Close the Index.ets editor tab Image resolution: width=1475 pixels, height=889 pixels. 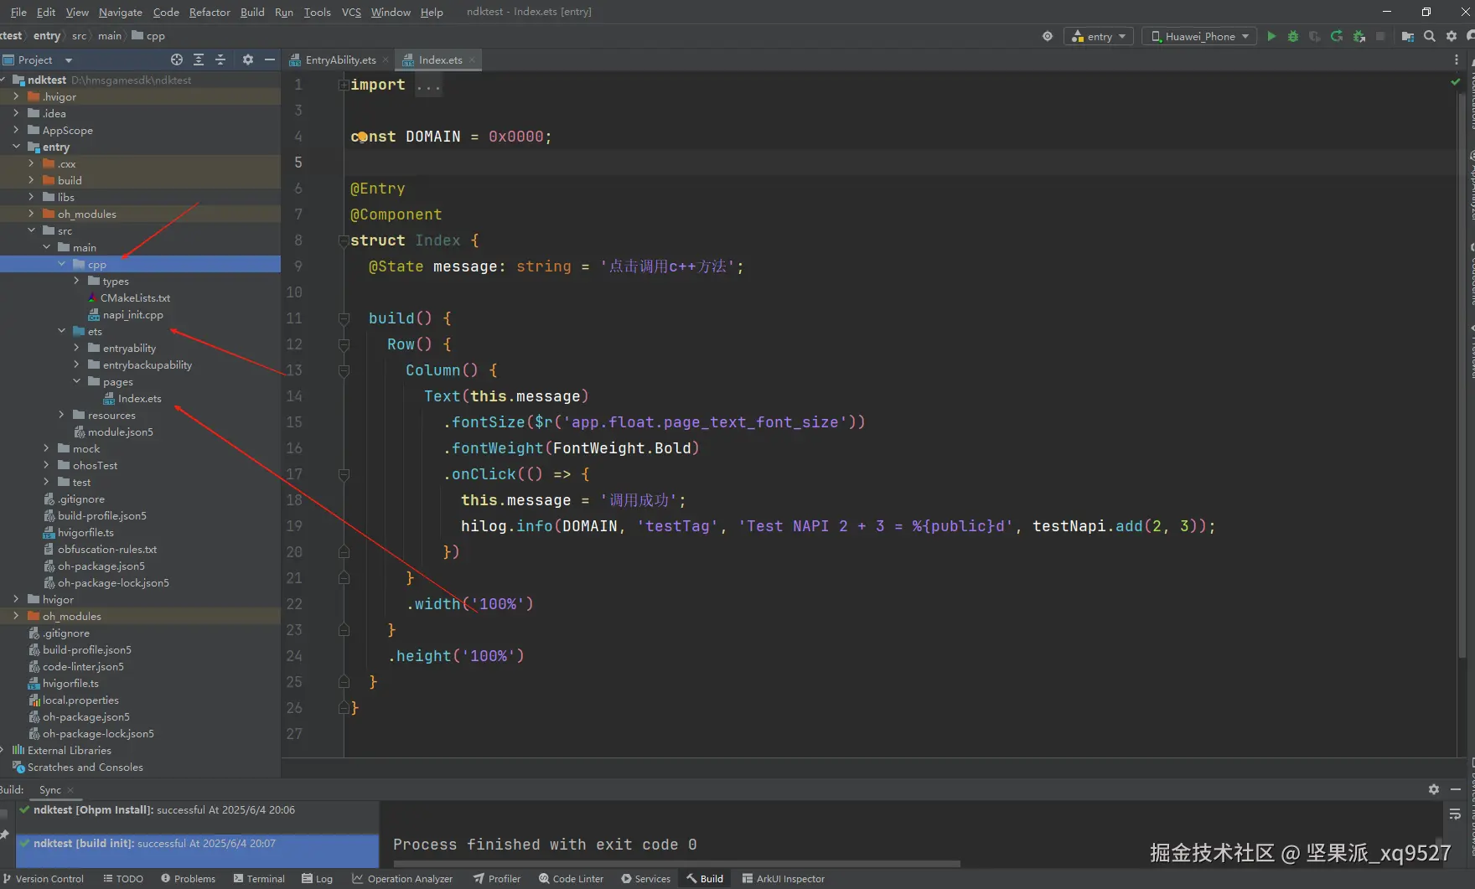point(472,59)
